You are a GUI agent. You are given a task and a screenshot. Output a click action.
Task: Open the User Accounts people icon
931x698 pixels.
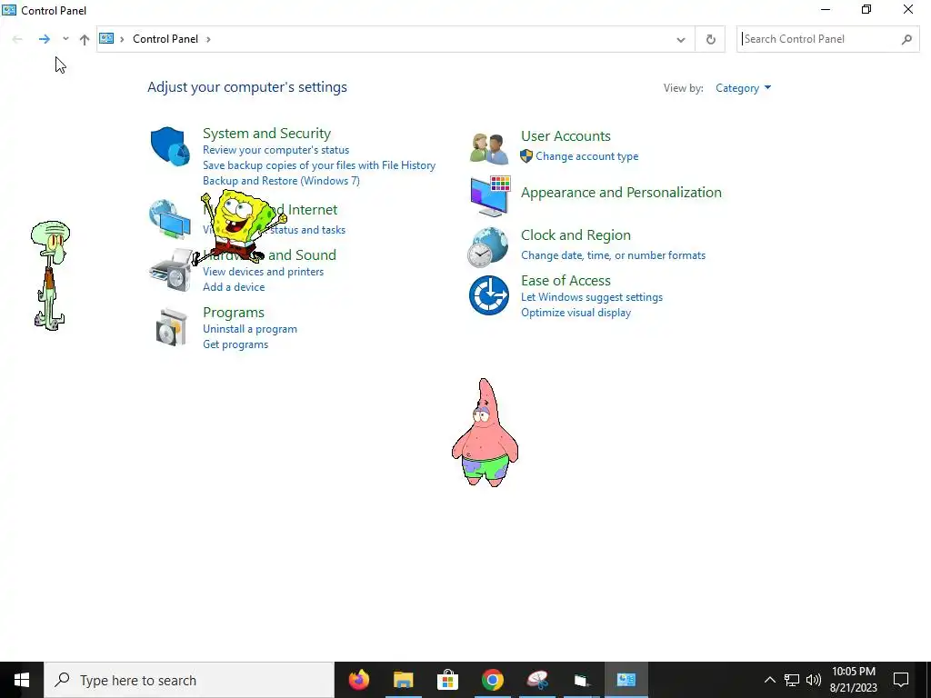coord(489,148)
